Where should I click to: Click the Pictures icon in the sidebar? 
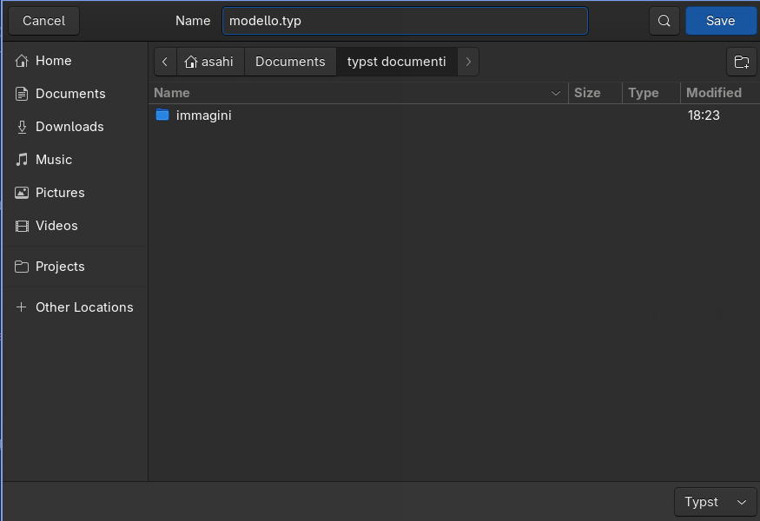(22, 193)
